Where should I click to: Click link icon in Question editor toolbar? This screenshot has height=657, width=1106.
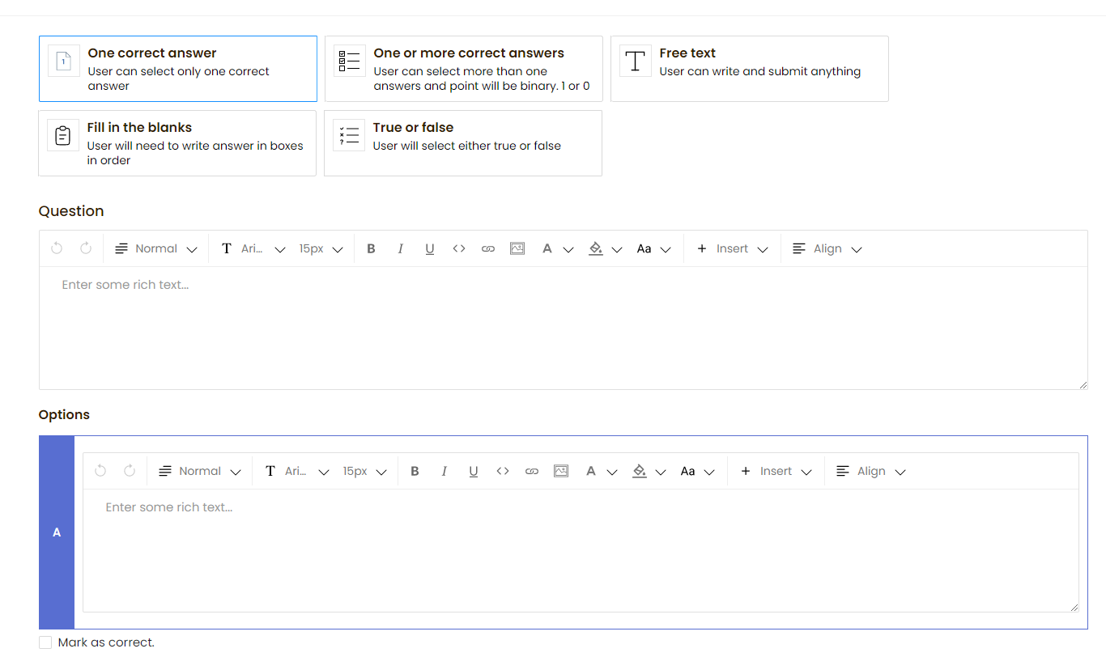tap(488, 249)
